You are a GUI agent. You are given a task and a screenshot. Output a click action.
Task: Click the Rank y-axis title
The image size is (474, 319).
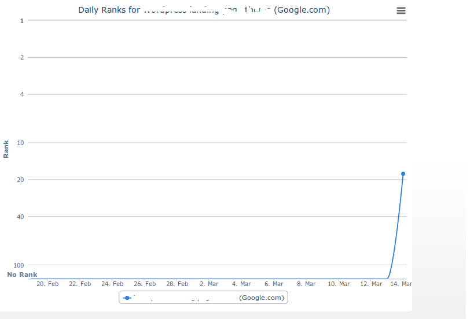(x=6, y=149)
